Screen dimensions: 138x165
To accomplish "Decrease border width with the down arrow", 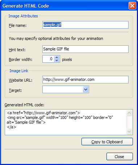I will [57, 61].
